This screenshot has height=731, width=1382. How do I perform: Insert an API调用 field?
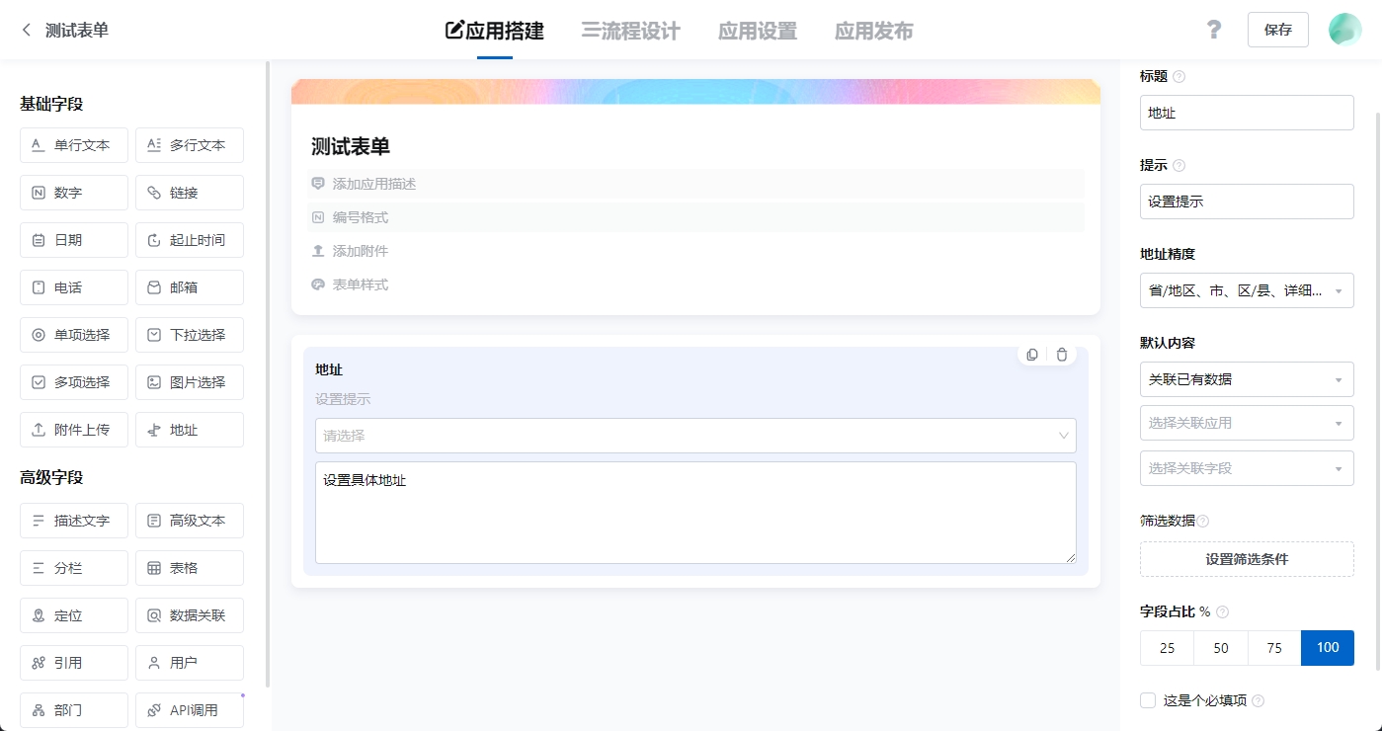pos(189,709)
